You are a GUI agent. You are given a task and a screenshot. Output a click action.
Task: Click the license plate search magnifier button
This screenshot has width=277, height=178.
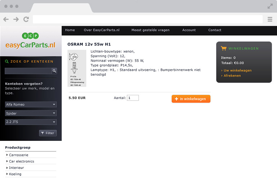tap(54, 71)
